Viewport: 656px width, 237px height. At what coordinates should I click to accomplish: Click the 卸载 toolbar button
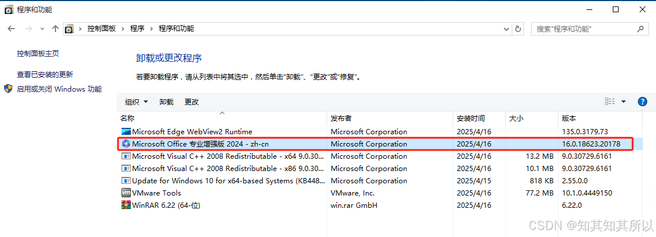click(166, 102)
